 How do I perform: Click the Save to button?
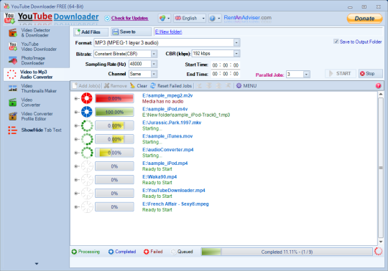[131, 32]
